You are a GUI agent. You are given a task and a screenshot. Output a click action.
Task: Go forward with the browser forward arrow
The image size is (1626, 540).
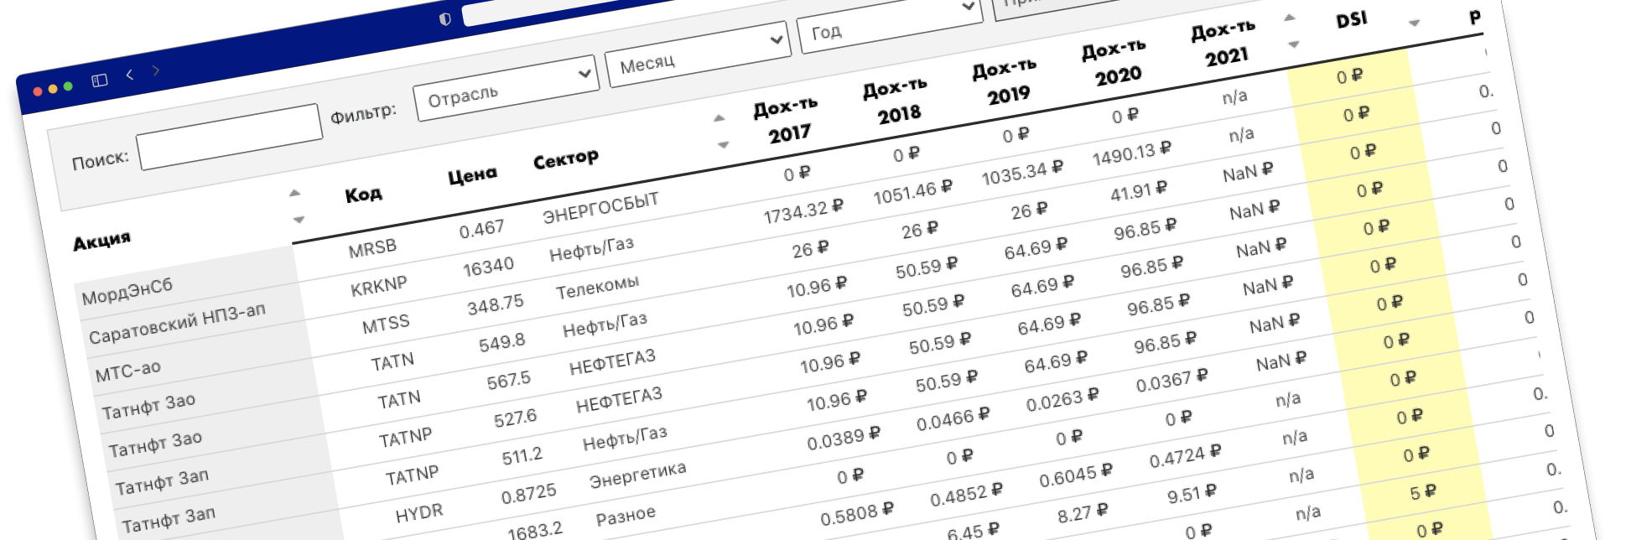coord(156,70)
